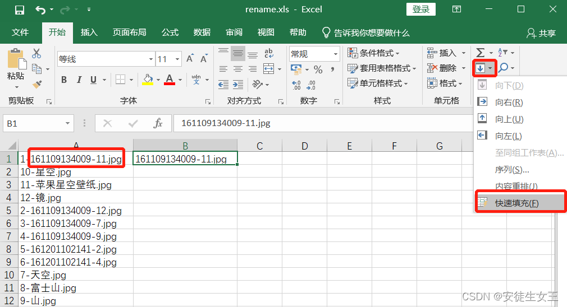Increase font size with large A
The image size is (567, 307).
coord(190,59)
